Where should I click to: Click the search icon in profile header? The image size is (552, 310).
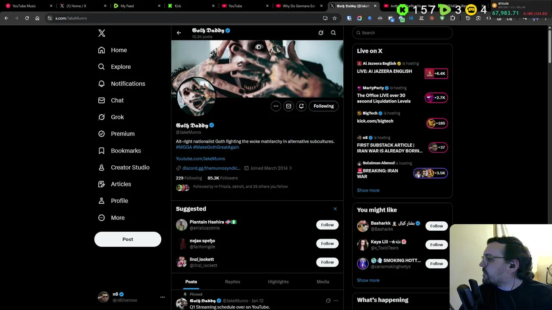(x=333, y=33)
